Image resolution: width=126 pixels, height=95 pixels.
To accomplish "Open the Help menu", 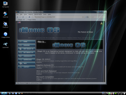I will click(x=49, y=14).
